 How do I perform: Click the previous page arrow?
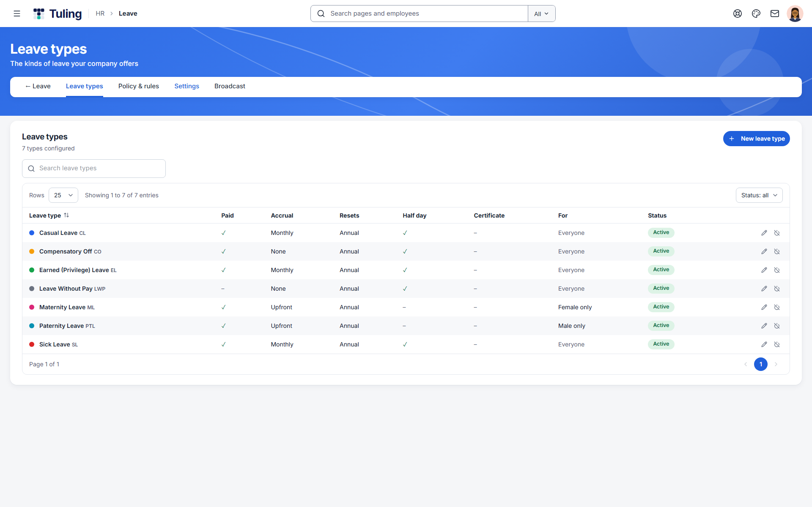(746, 364)
